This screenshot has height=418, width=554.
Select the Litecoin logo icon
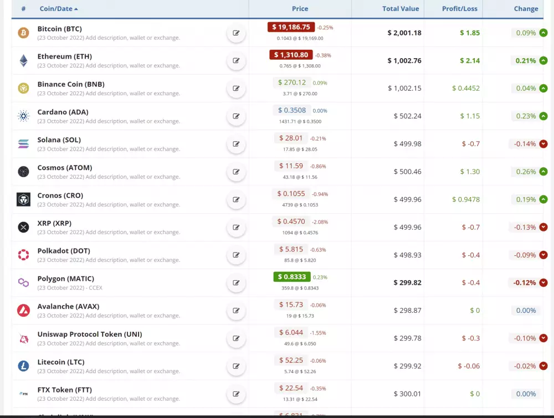(23, 366)
